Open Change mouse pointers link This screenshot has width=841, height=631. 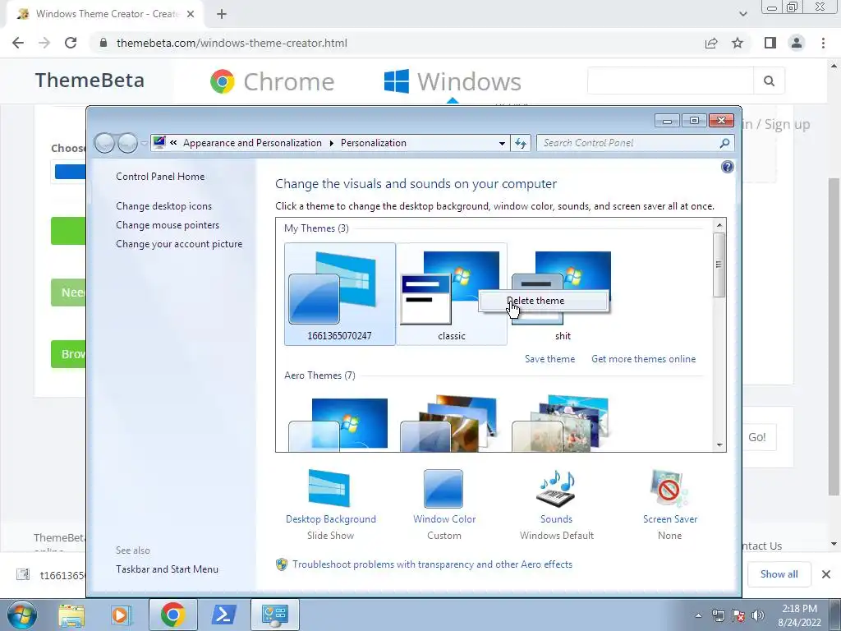[168, 225]
